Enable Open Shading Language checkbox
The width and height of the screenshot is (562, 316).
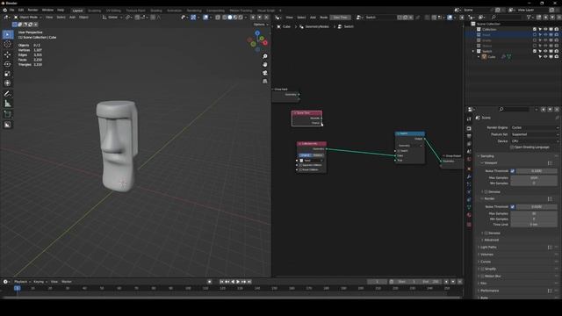pos(513,147)
